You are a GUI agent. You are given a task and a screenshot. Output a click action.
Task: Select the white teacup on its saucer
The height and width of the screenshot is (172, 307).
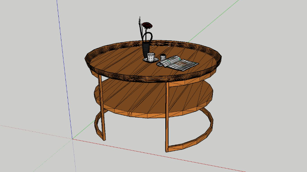click(x=150, y=57)
